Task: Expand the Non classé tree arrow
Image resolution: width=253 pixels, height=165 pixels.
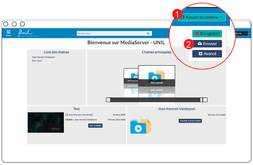Action: 29,61
